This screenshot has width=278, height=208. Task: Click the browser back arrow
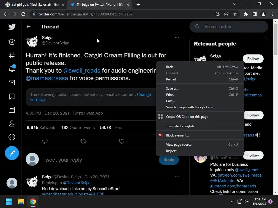pos(6,14)
